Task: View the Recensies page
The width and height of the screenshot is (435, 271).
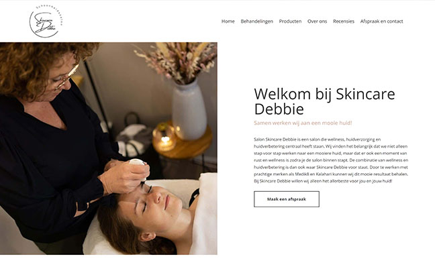Action: point(343,21)
